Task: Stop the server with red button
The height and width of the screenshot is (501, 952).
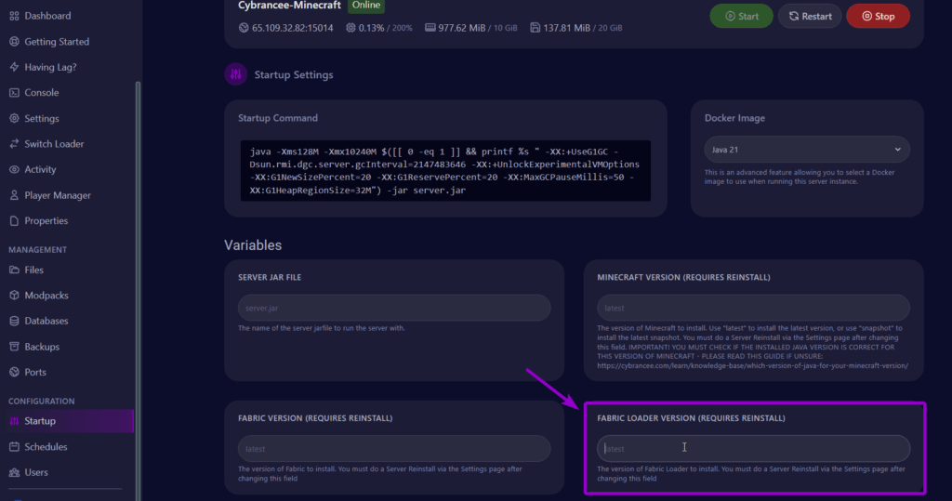Action: 878,17
